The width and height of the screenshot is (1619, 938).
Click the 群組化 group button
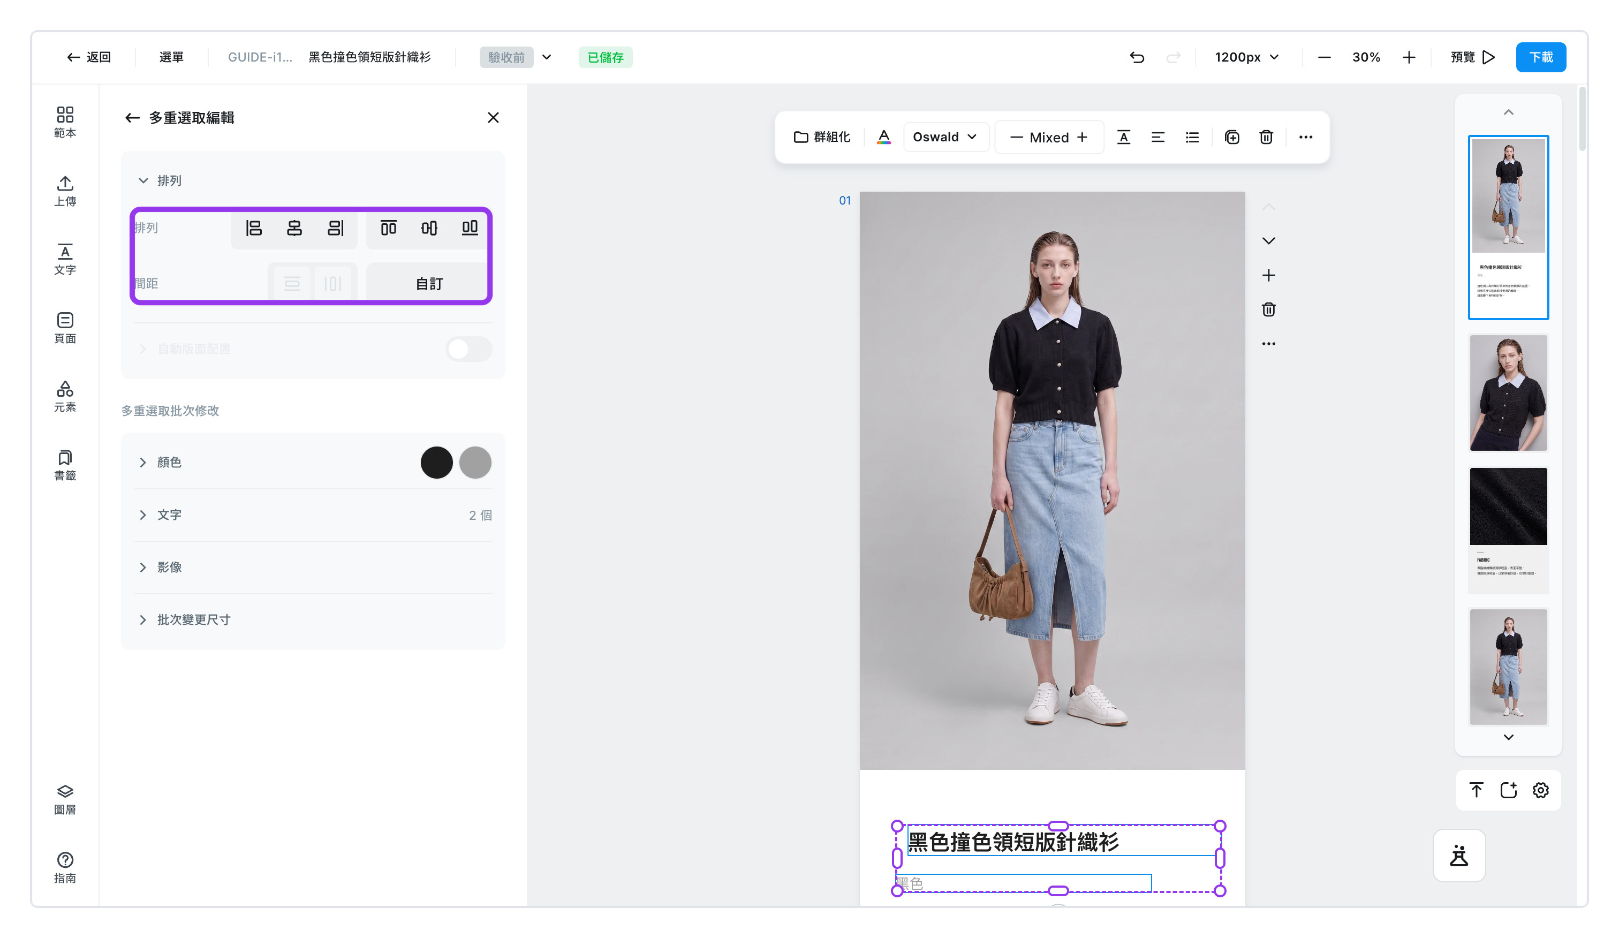coord(822,137)
